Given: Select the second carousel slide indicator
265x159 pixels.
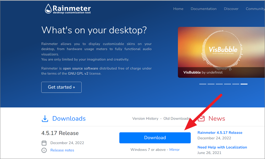Looking at the screenshot, I should pyautogui.click(x=211, y=84).
